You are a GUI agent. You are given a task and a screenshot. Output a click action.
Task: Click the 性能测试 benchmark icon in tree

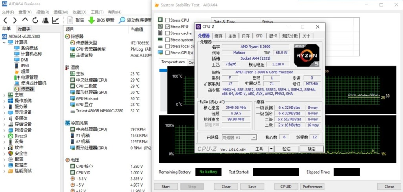[x=11, y=171]
